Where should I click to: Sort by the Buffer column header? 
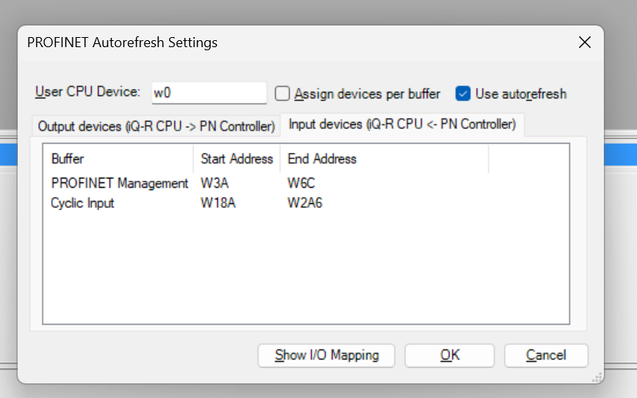coord(118,158)
